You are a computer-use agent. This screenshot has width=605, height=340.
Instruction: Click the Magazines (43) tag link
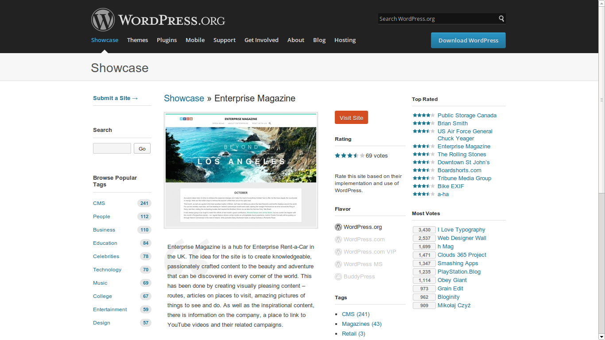(361, 324)
